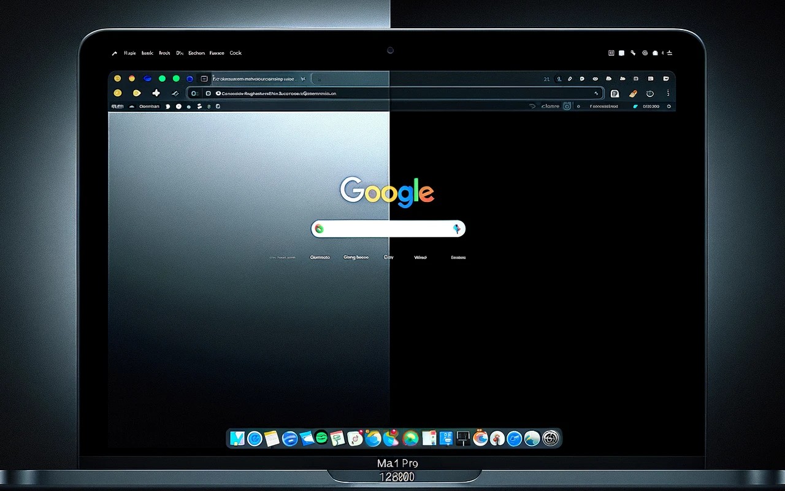Open a shortcut tile below the Google search bar

pos(356,257)
